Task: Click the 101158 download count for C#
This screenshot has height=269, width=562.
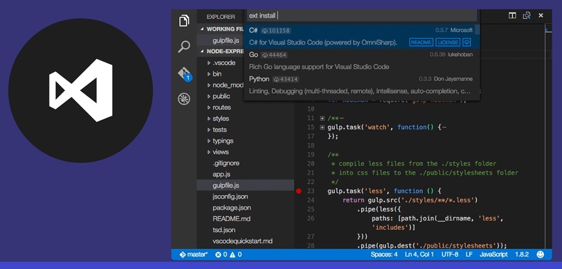Action: (x=275, y=31)
